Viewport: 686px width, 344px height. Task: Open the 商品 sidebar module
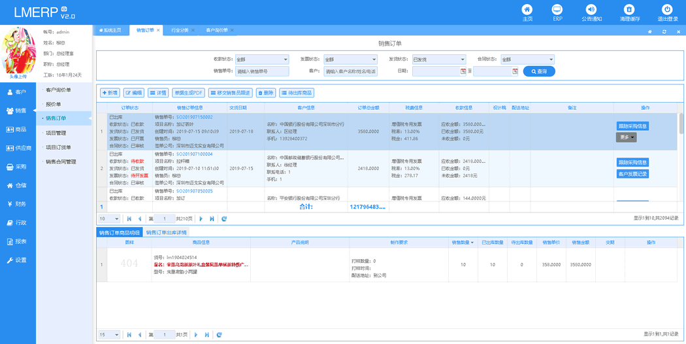(18, 129)
